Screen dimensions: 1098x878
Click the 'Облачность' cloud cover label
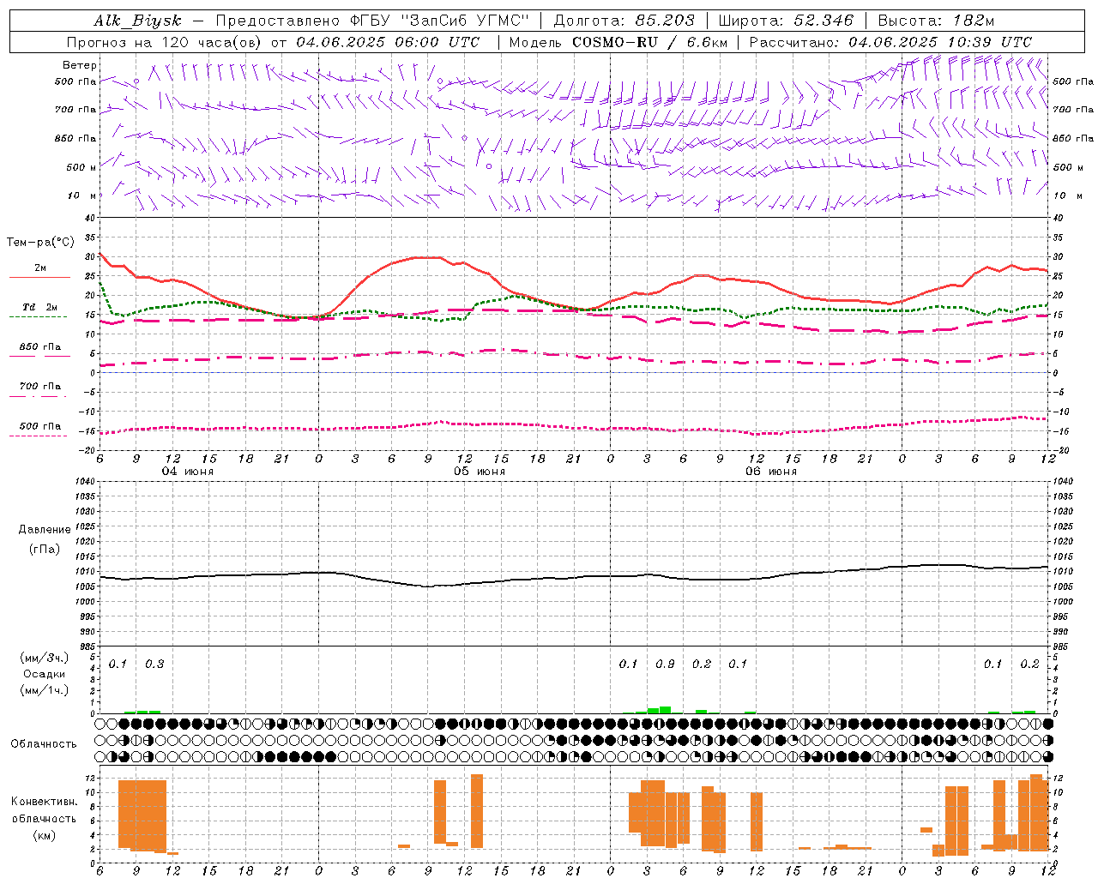(44, 744)
